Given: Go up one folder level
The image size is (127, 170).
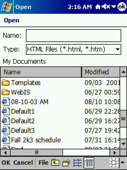Looking at the screenshot, I should point(55,162).
